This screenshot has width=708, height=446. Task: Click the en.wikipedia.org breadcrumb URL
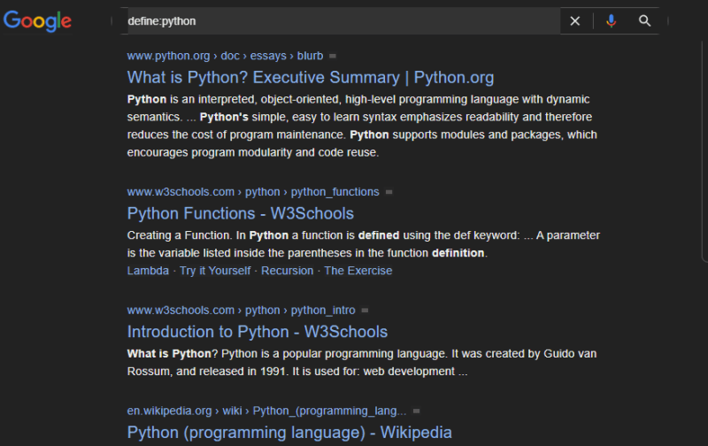266,411
